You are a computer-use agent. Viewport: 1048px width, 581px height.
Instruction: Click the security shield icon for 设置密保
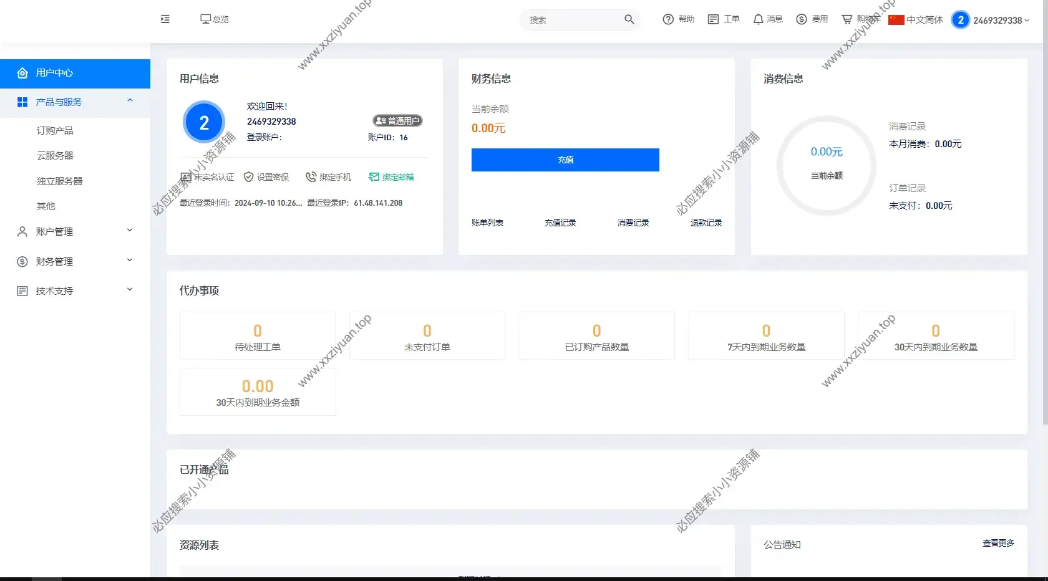coord(248,177)
